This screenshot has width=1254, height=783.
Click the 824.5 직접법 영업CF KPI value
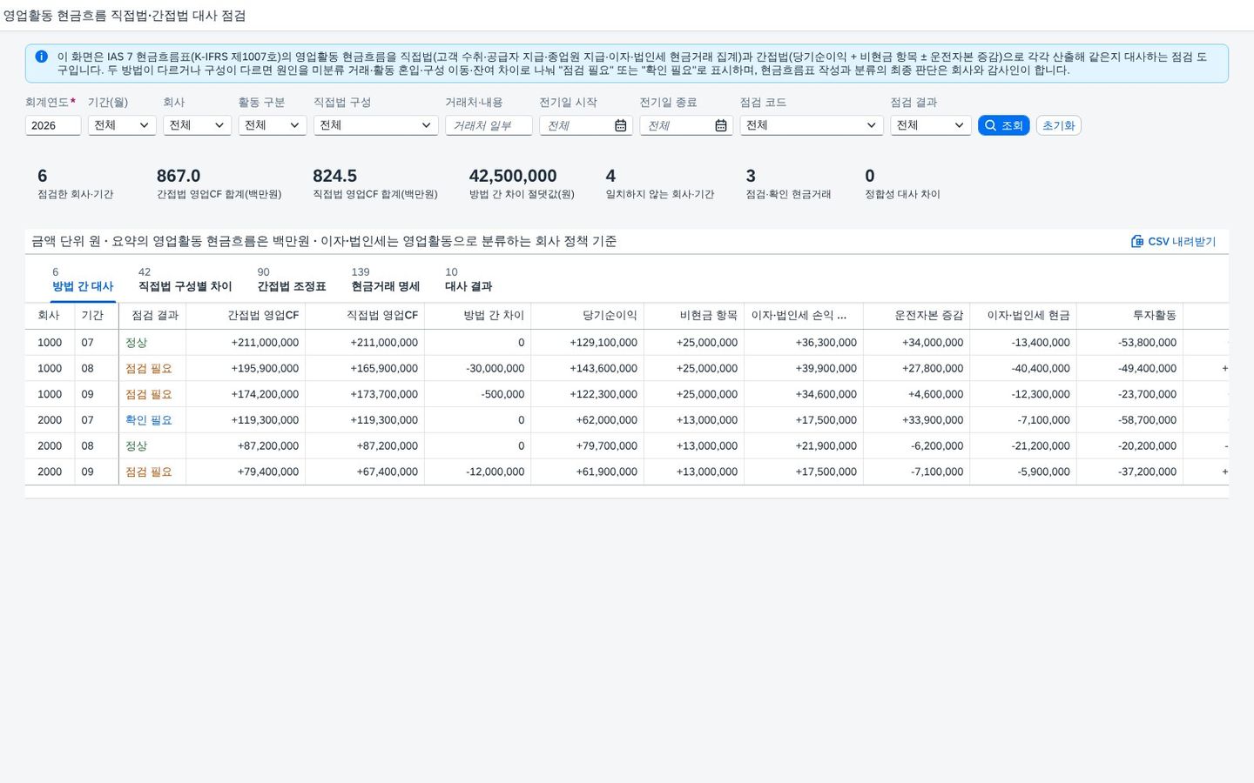(x=335, y=176)
